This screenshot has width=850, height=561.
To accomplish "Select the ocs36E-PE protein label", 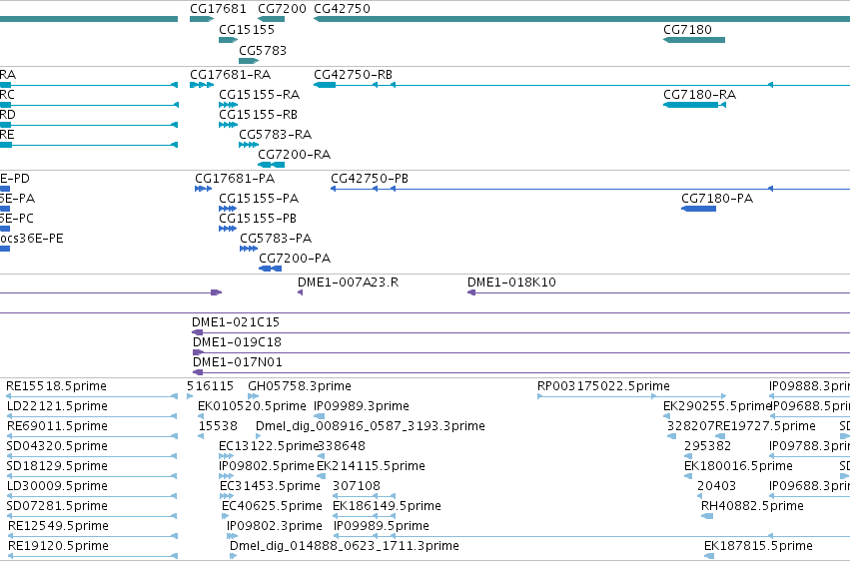I will tap(31, 239).
